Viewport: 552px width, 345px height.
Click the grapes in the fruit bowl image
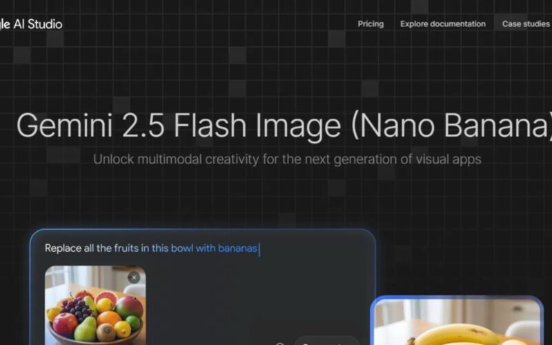point(76,309)
